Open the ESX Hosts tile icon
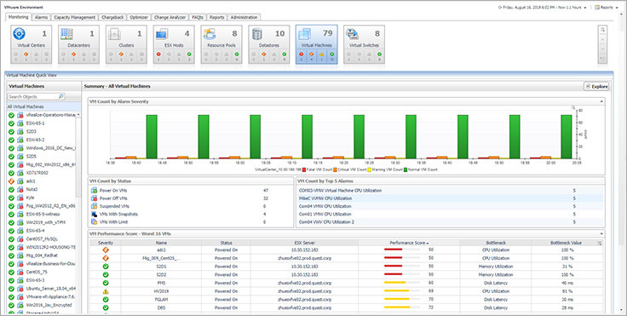The image size is (627, 316). 162,34
